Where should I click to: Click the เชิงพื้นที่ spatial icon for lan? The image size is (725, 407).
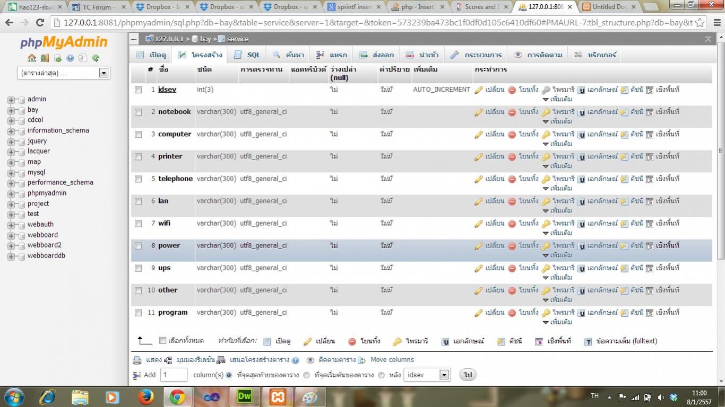650,201
